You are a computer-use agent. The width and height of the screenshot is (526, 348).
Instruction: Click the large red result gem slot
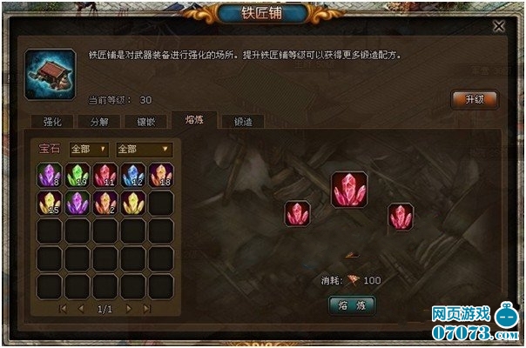coord(349,190)
